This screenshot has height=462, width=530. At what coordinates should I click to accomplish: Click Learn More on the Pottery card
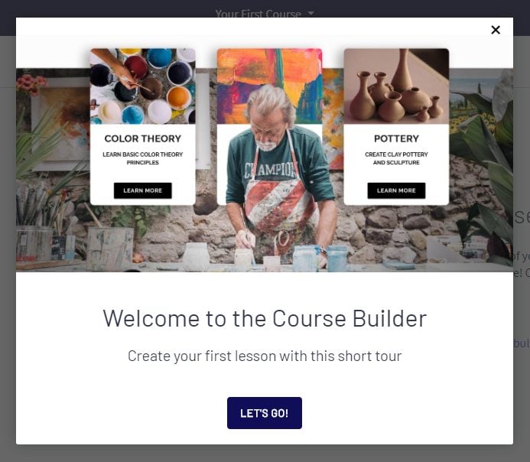(x=396, y=190)
